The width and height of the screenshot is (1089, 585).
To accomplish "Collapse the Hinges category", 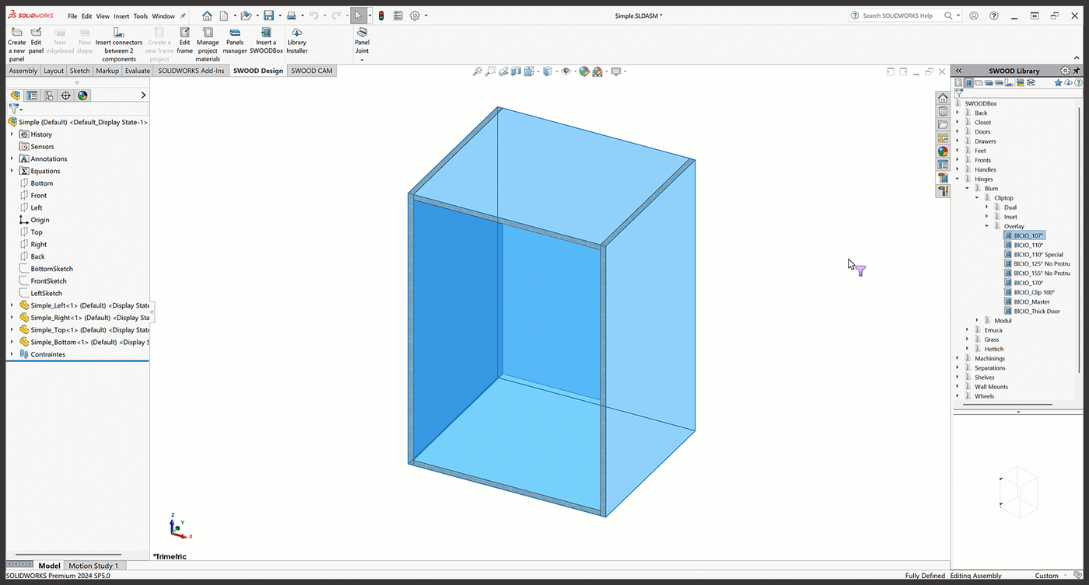I will click(x=957, y=178).
